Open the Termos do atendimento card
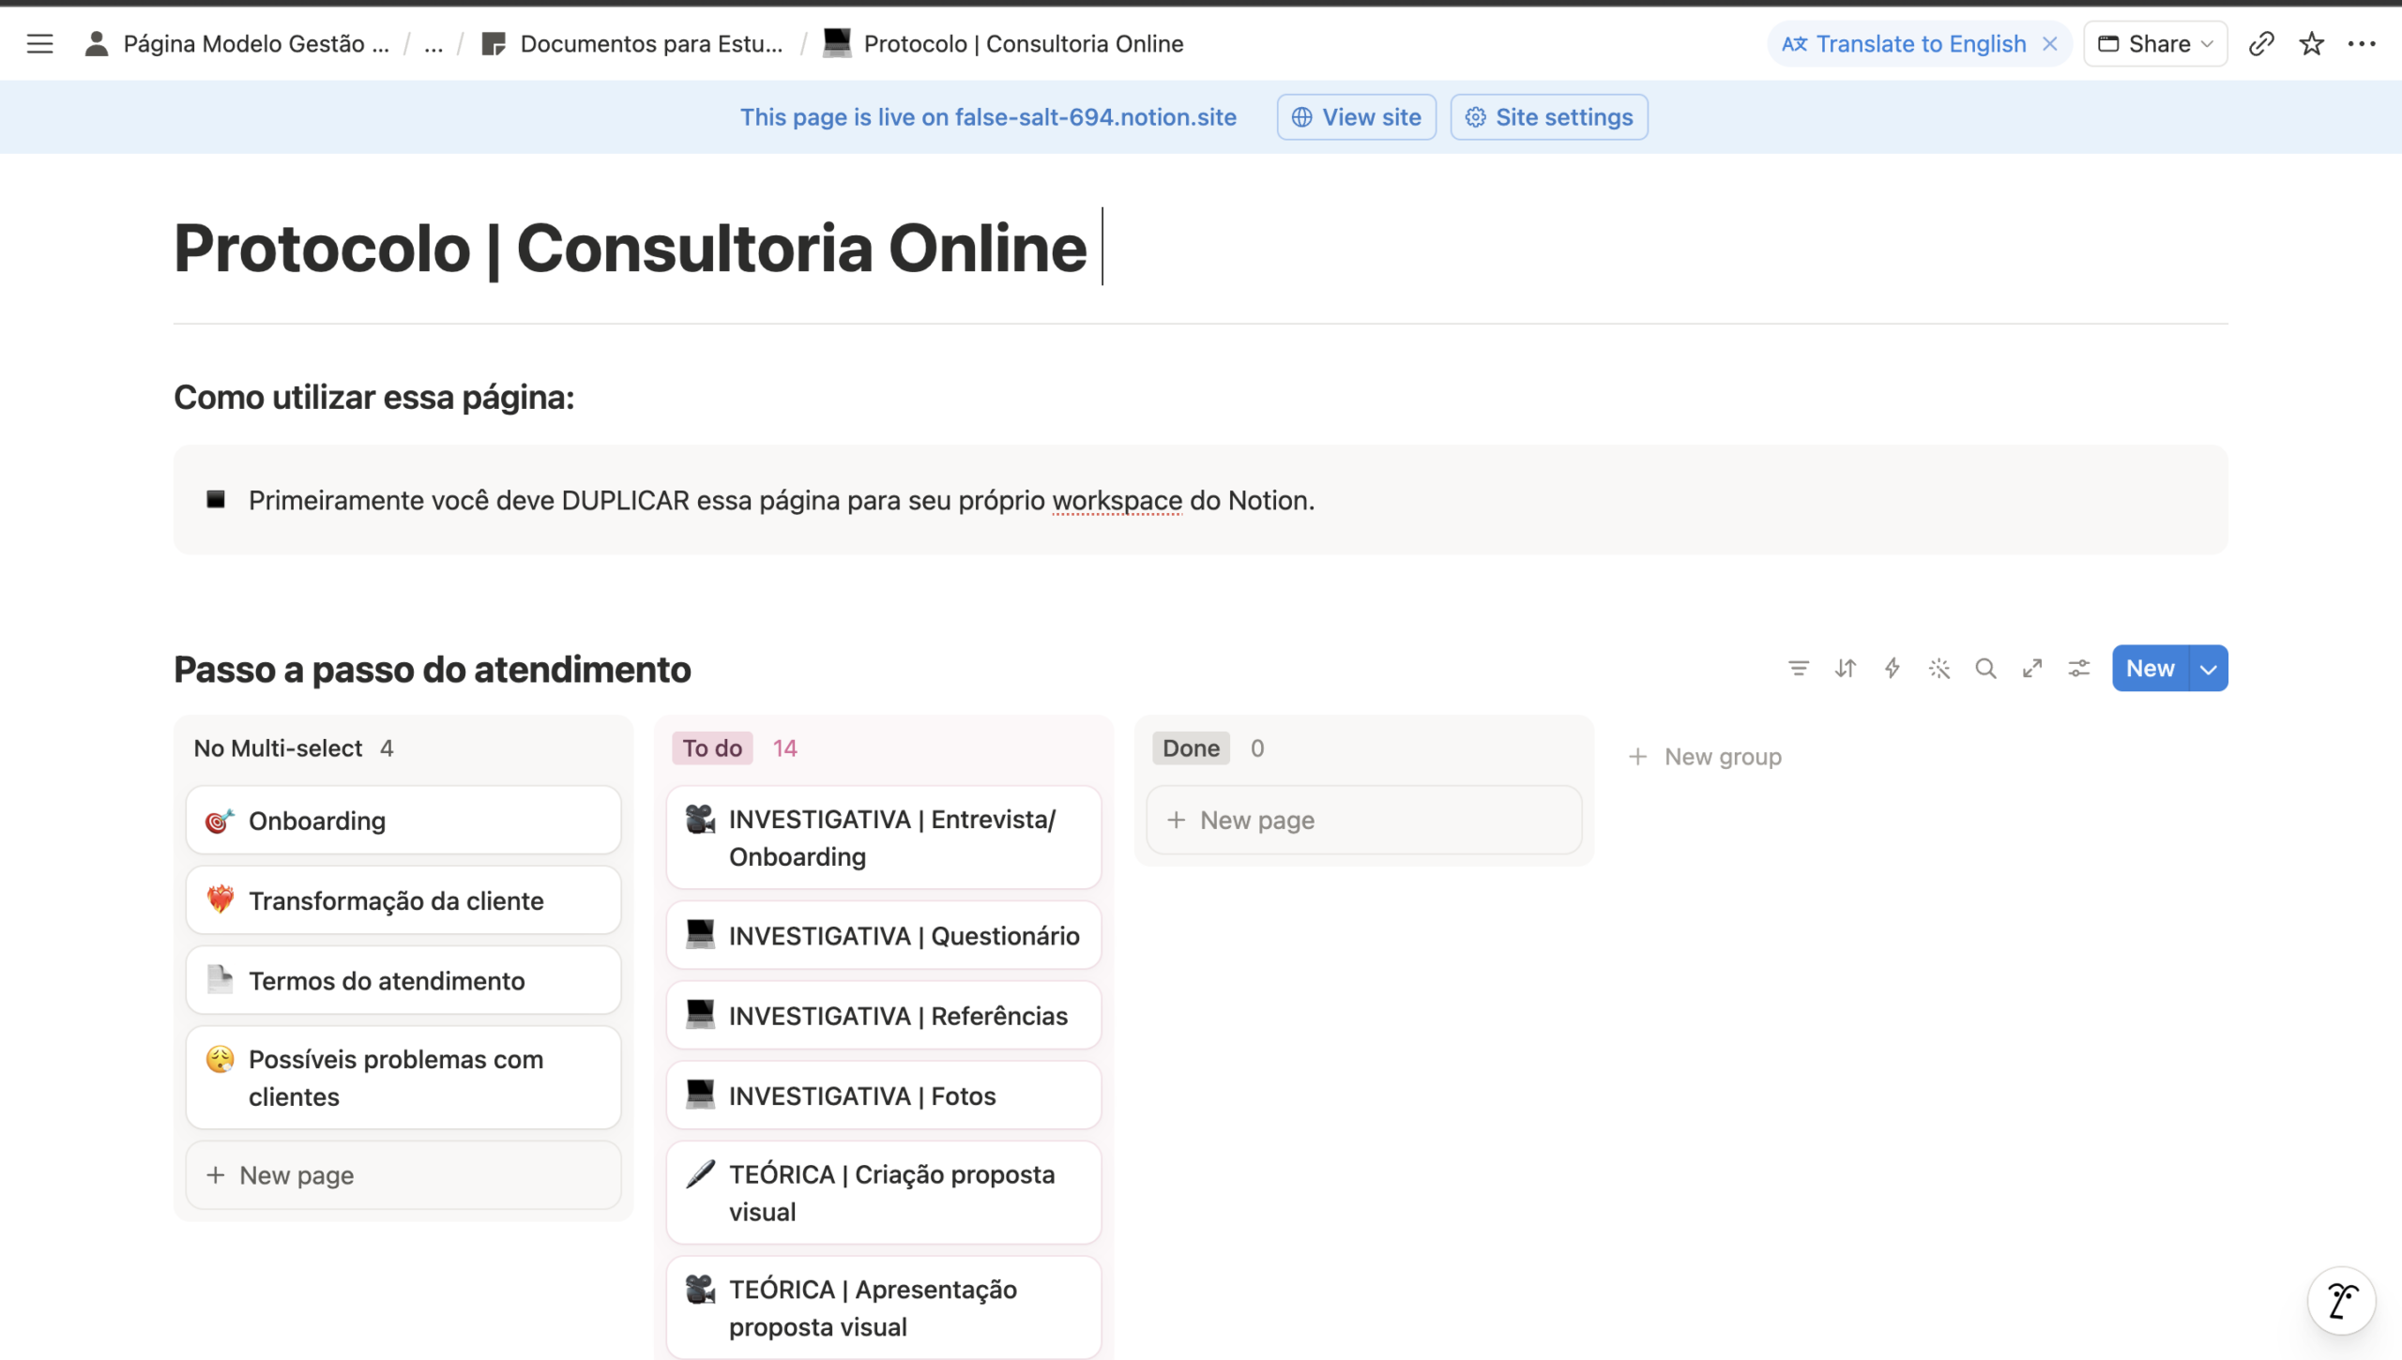This screenshot has height=1360, width=2402. tap(403, 980)
